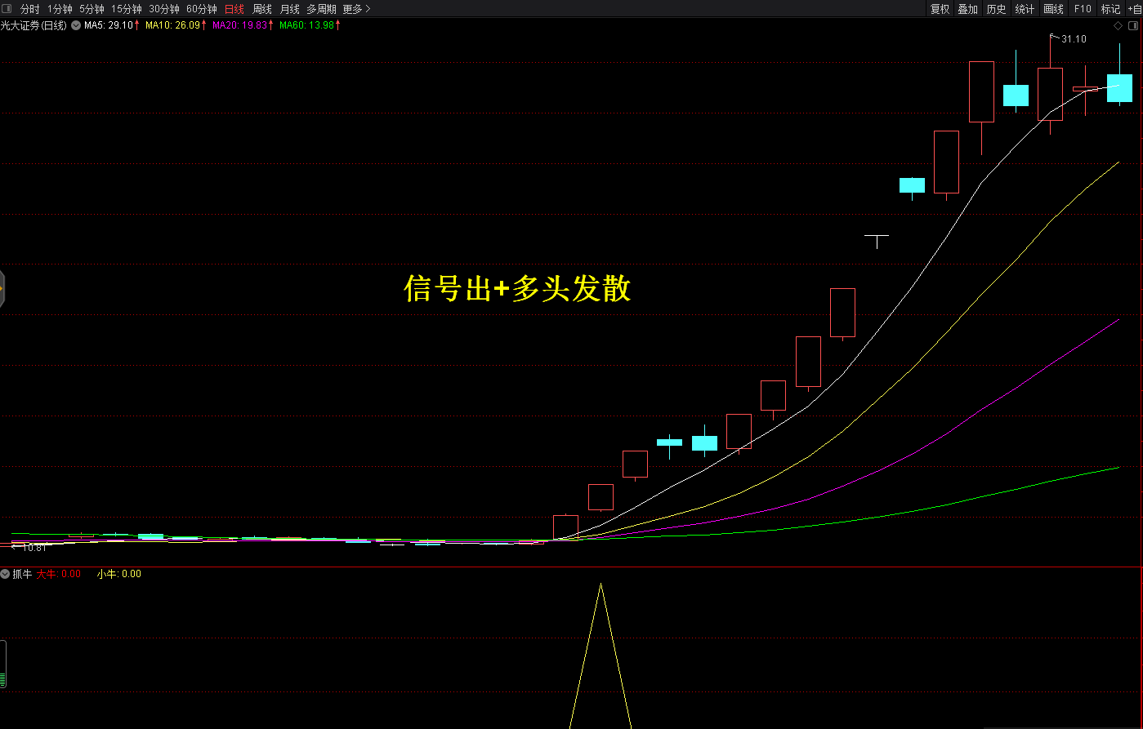Viewport: 1143px width, 729px height.
Task: Expand the 更多 more periods menu
Action: (x=356, y=9)
